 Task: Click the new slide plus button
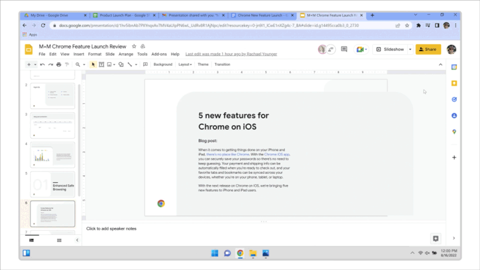tap(29, 64)
